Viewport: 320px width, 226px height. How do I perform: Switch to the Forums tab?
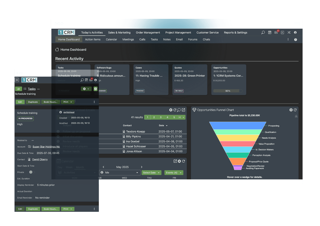(193, 40)
